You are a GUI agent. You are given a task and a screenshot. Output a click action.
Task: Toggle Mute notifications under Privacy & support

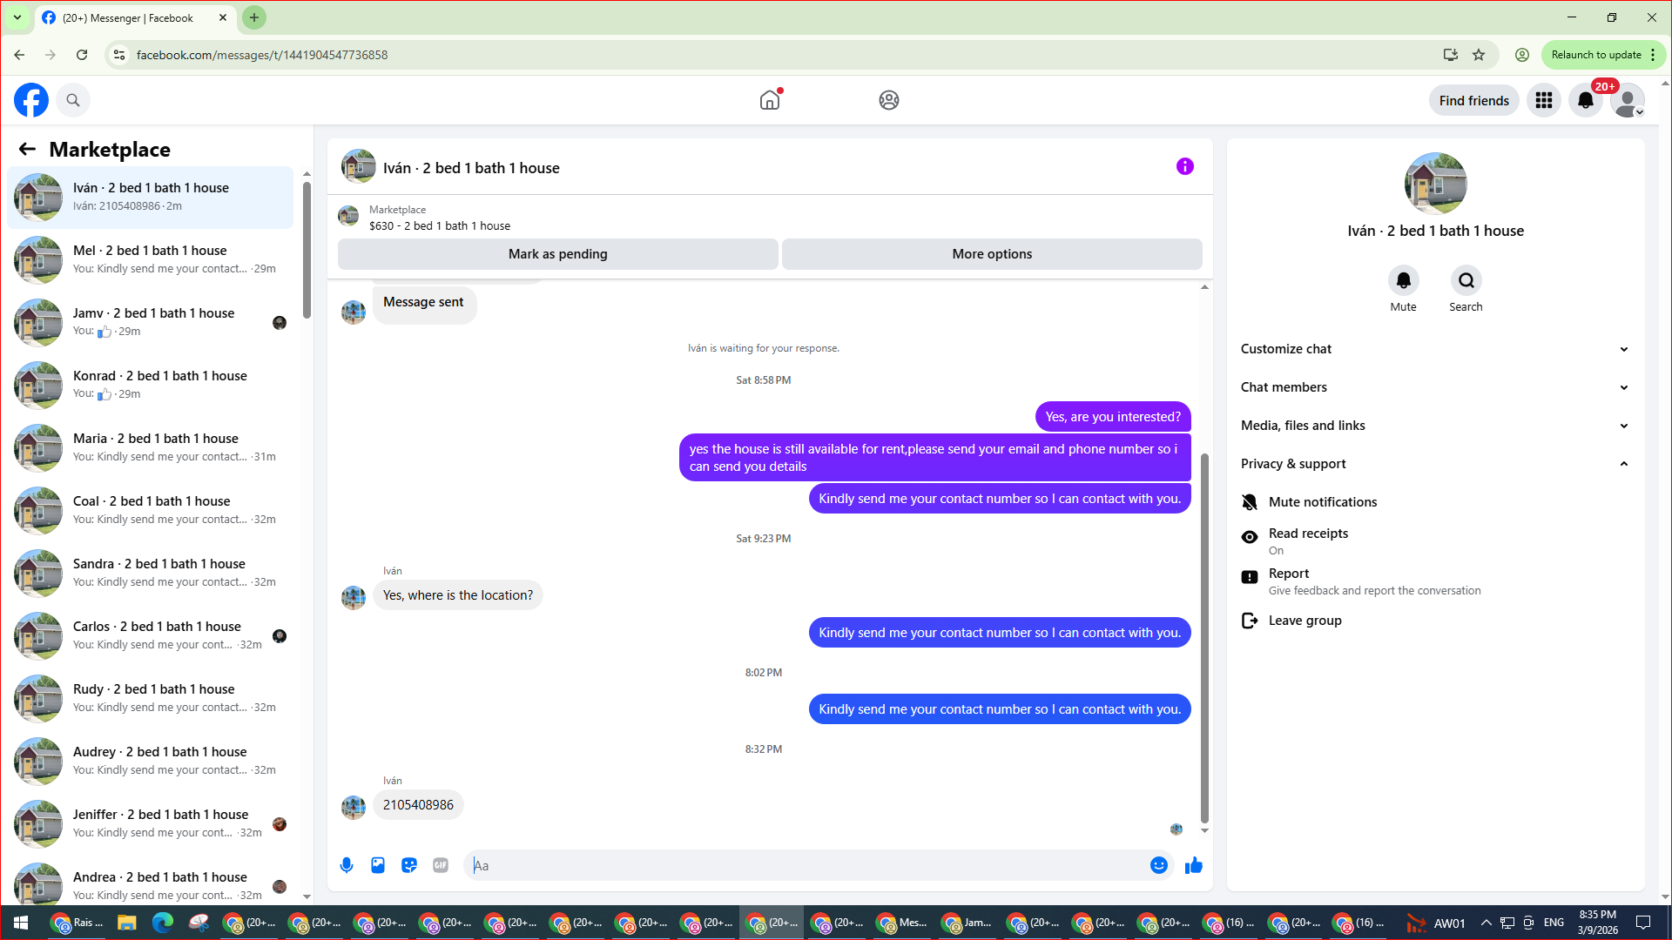click(1322, 502)
